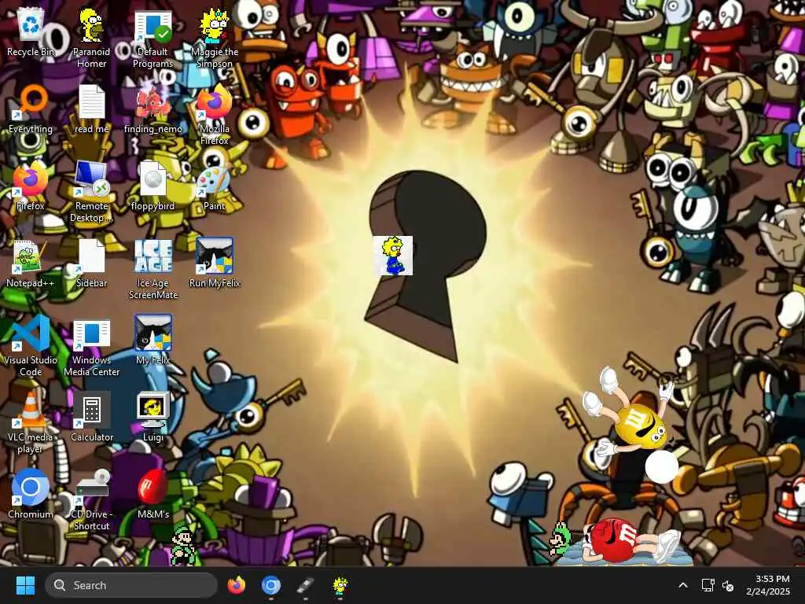Select CD Drive - Shortcut icon
805x604 pixels.
91,499
